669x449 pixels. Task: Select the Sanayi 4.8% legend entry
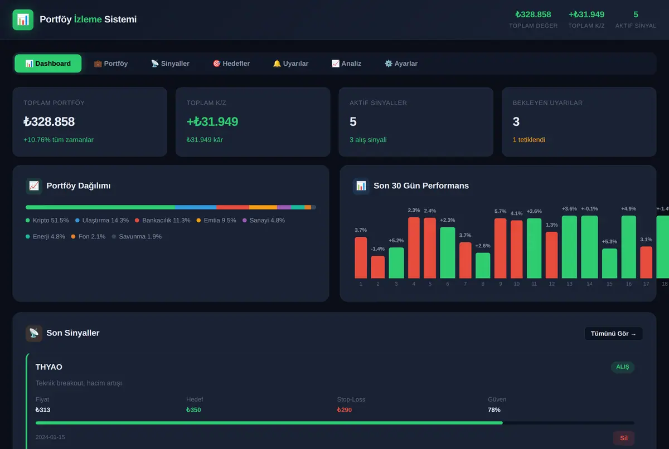click(264, 221)
